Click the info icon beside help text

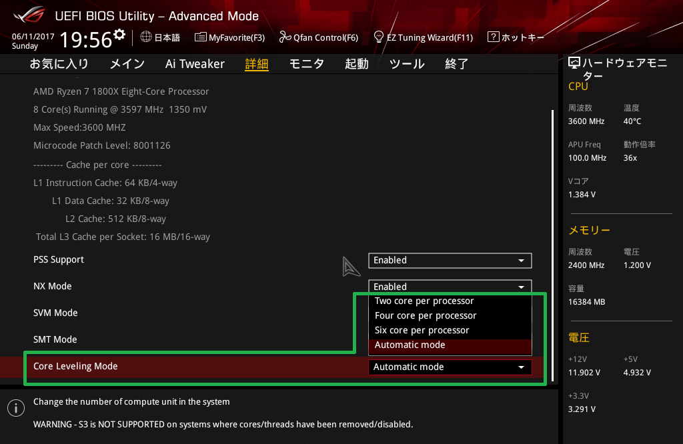click(16, 408)
